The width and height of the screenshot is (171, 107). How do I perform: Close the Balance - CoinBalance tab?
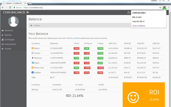(x=25, y=3)
